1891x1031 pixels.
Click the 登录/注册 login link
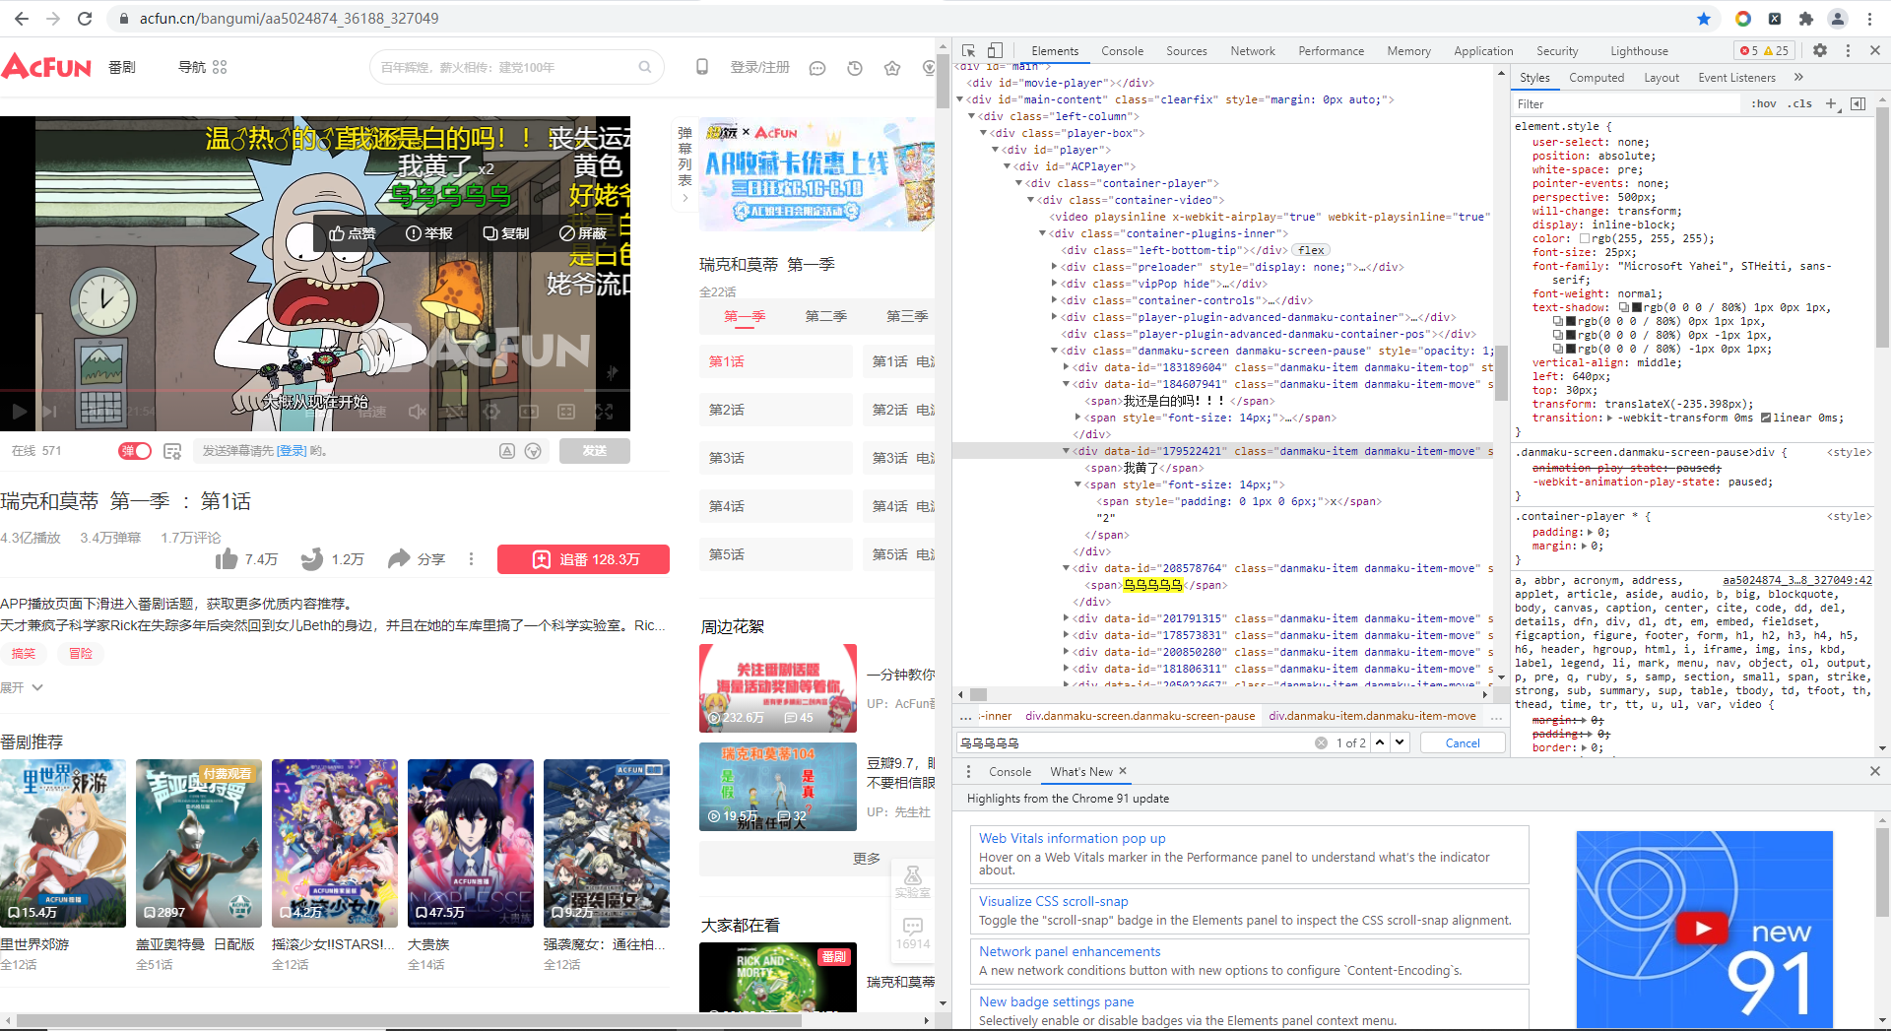759,67
